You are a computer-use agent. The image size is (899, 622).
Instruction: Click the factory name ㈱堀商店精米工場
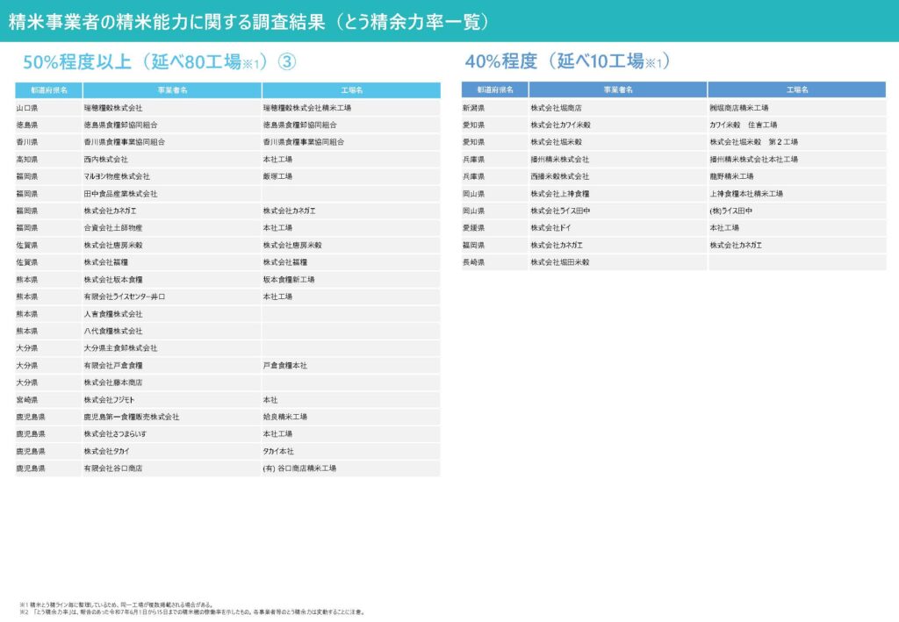pos(739,108)
